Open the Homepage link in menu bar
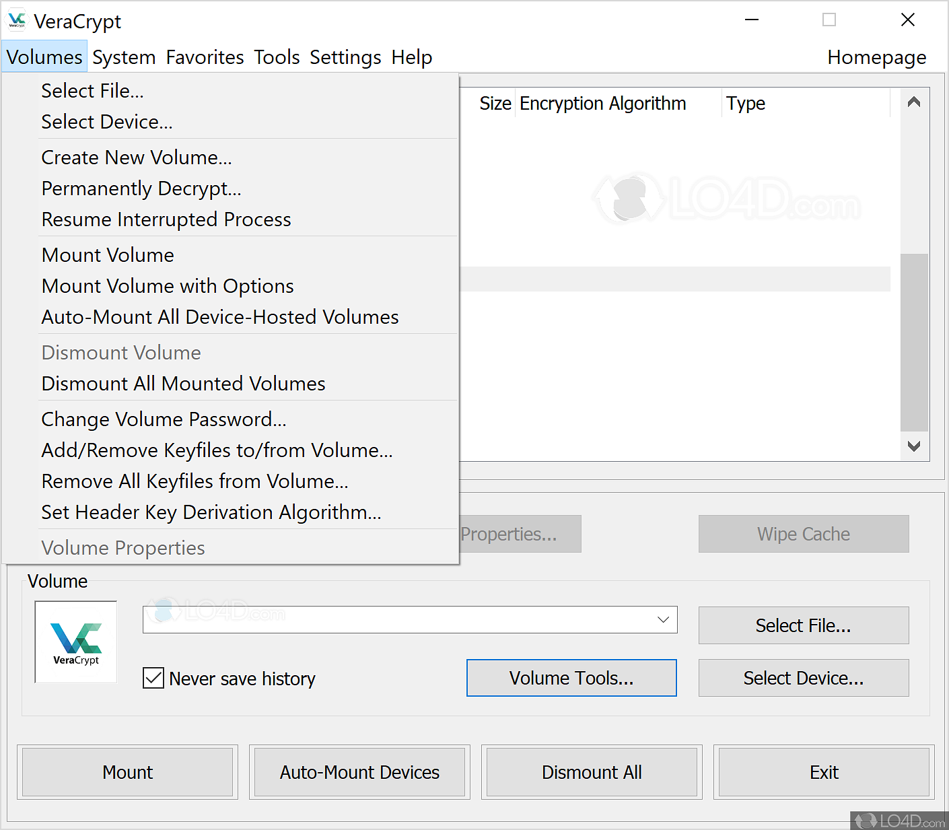The width and height of the screenshot is (949, 830). pos(876,57)
